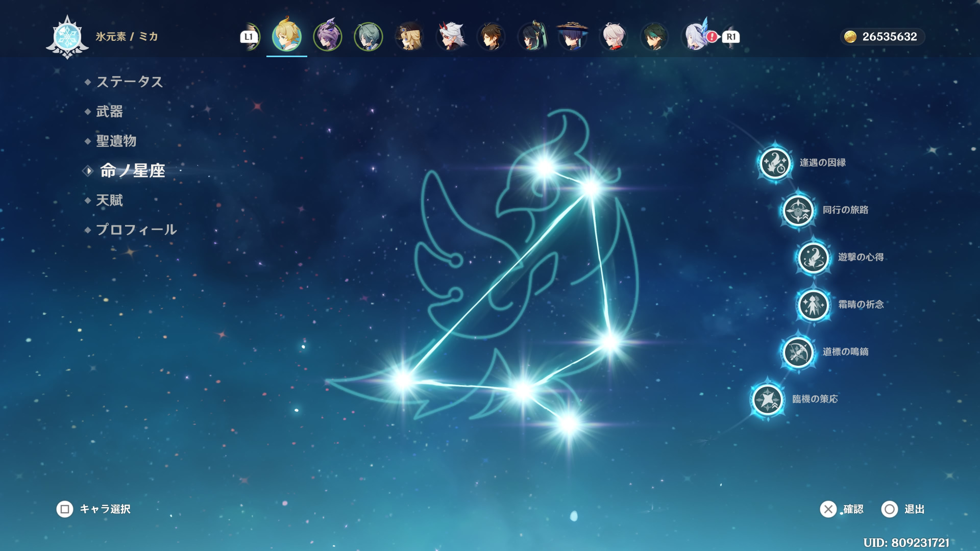Click the Cryo element emblem icon

(67, 37)
